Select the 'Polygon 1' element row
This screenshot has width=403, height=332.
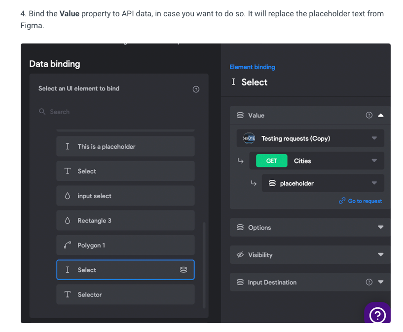tap(125, 245)
